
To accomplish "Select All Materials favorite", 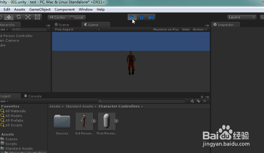I will click(x=13, y=111).
